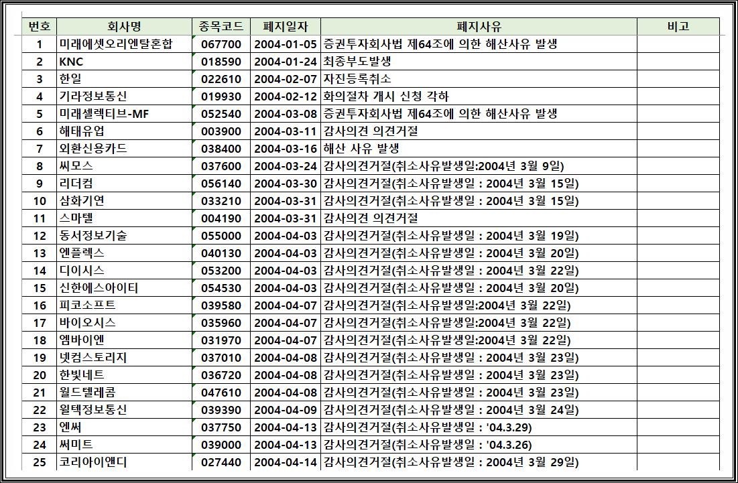Click company cell 삼화기연

pyautogui.click(x=124, y=201)
